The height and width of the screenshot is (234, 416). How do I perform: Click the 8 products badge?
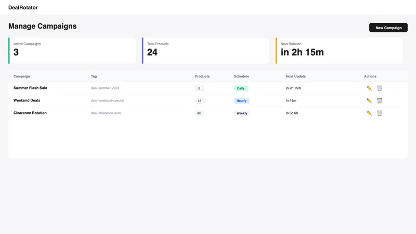199,88
